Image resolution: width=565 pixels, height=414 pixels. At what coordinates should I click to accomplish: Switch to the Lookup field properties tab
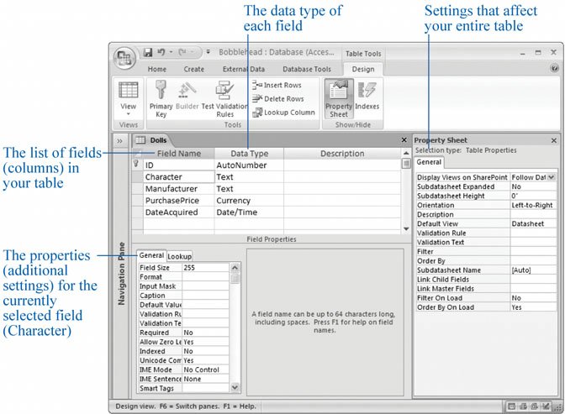tap(180, 255)
